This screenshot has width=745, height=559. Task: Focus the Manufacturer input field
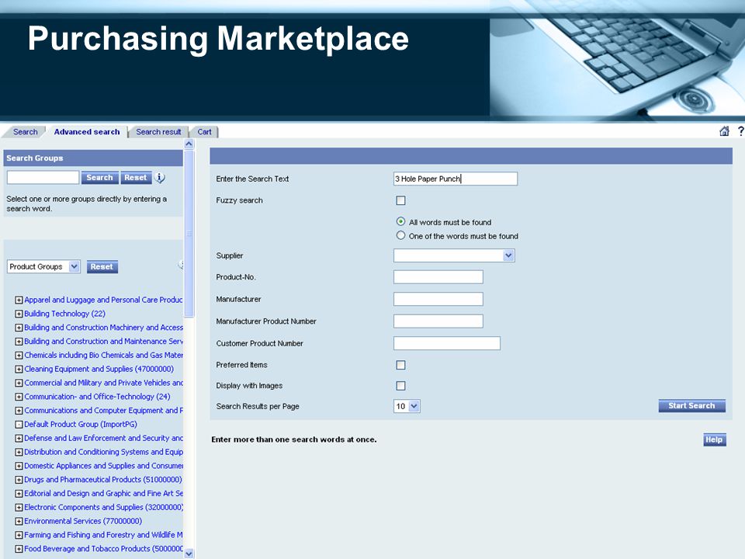click(x=438, y=299)
